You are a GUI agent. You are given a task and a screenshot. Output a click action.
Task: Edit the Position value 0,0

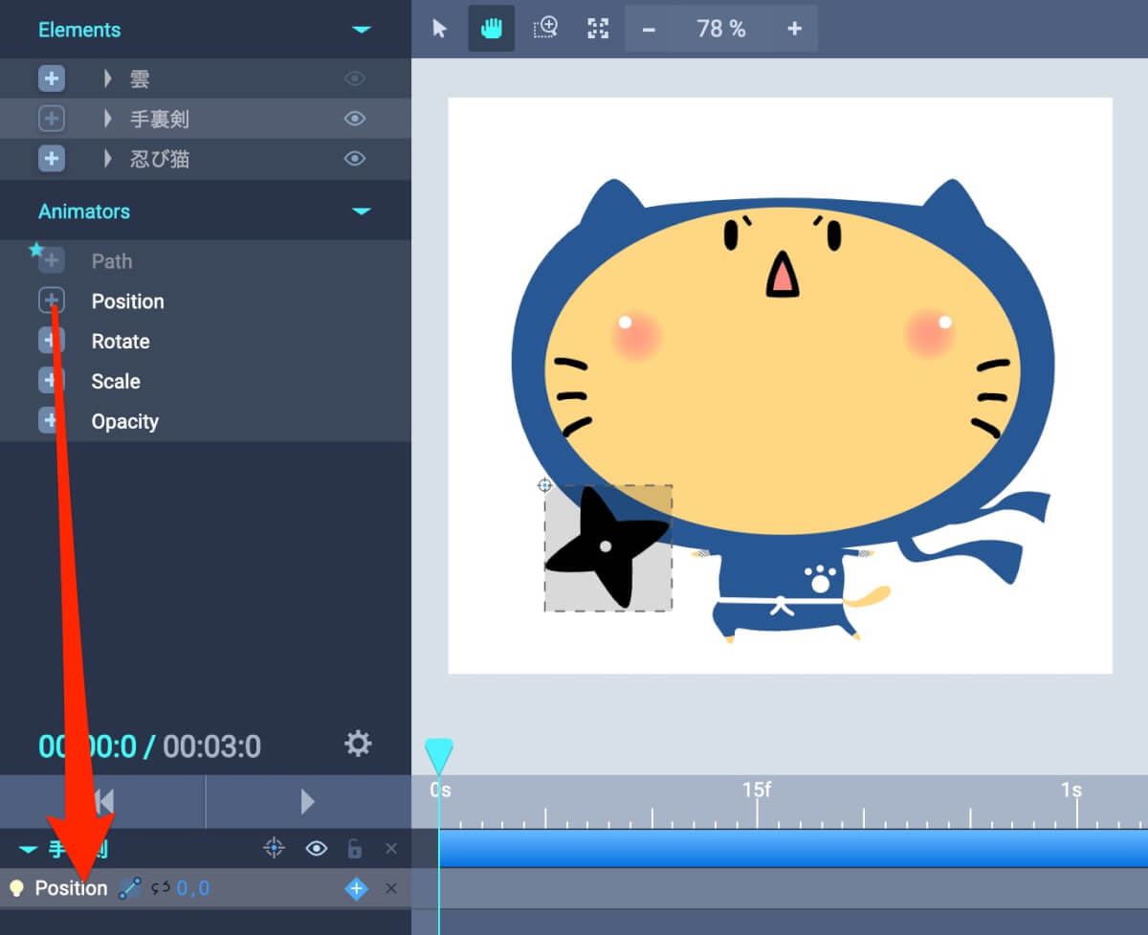click(x=193, y=889)
